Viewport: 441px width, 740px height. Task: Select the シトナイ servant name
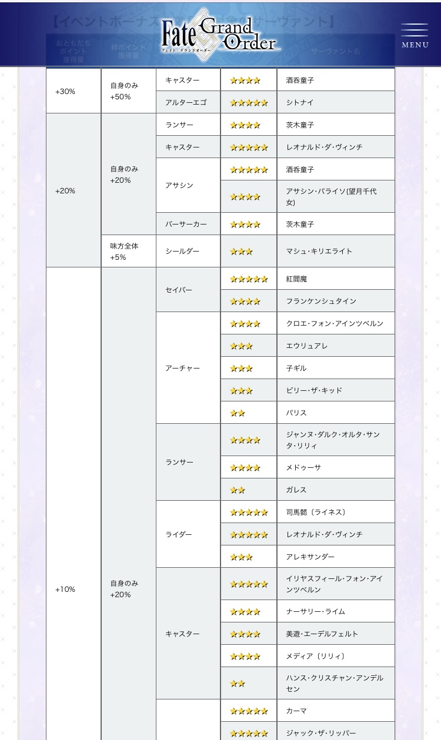click(300, 102)
